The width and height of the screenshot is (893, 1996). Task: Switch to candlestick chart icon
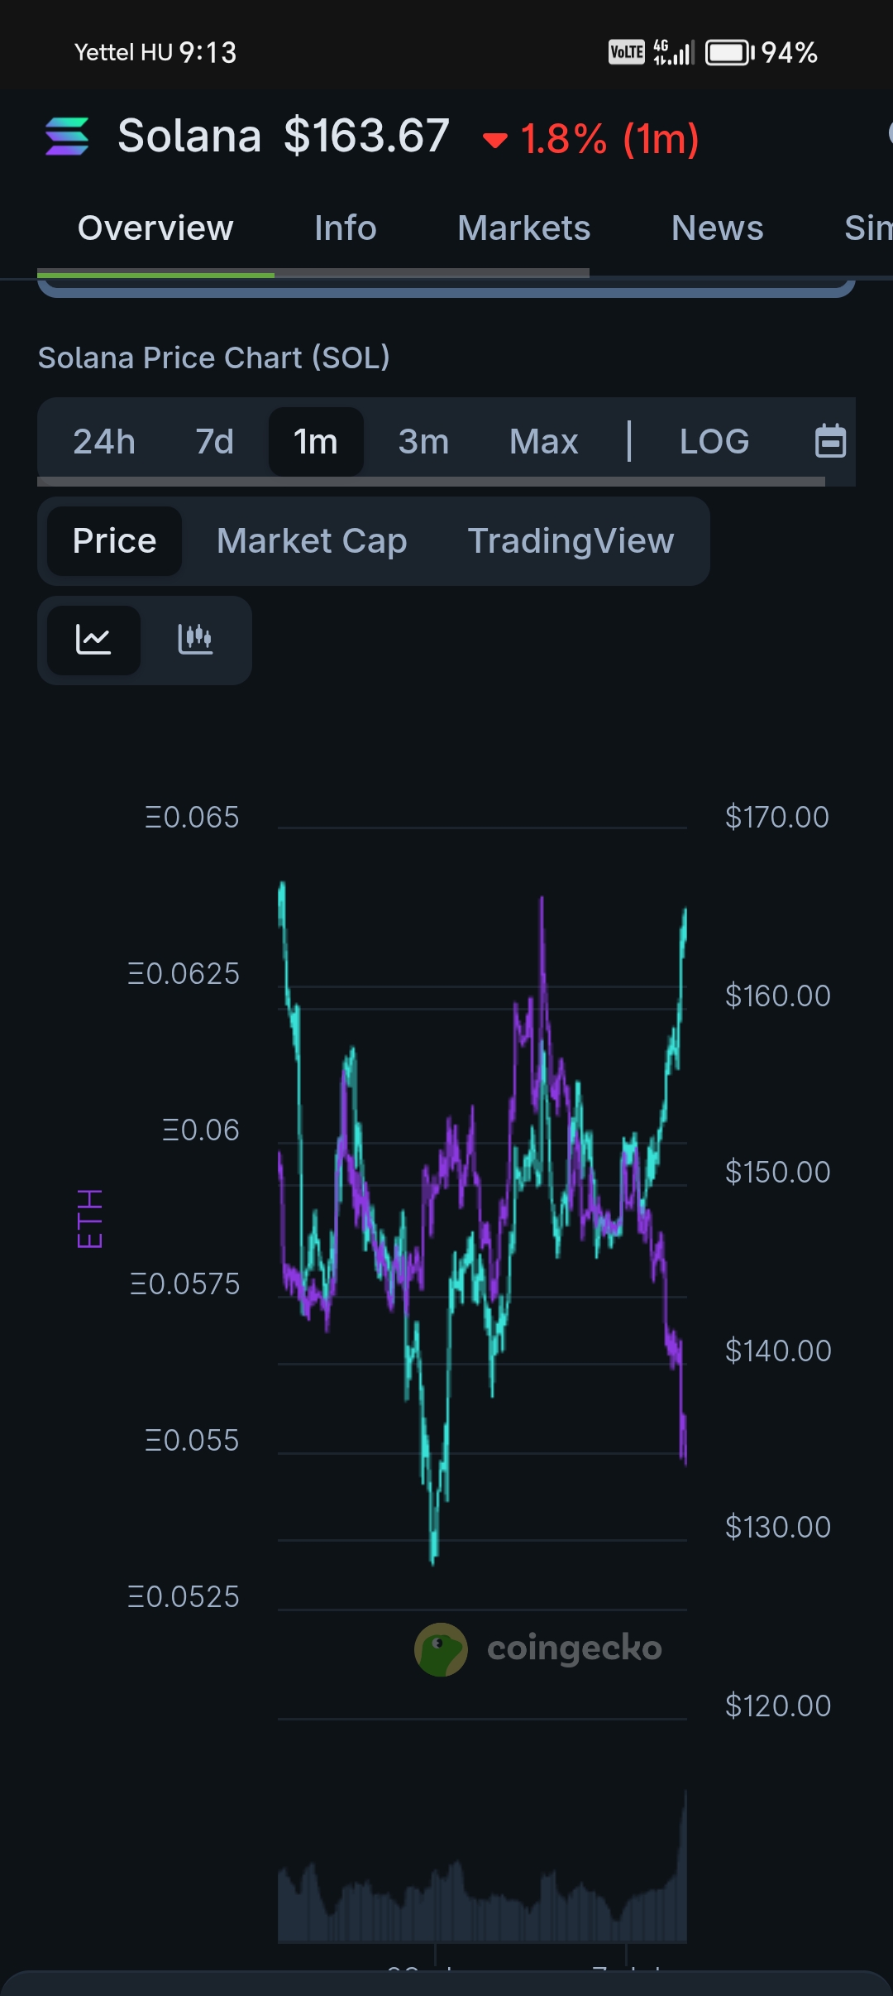click(195, 640)
